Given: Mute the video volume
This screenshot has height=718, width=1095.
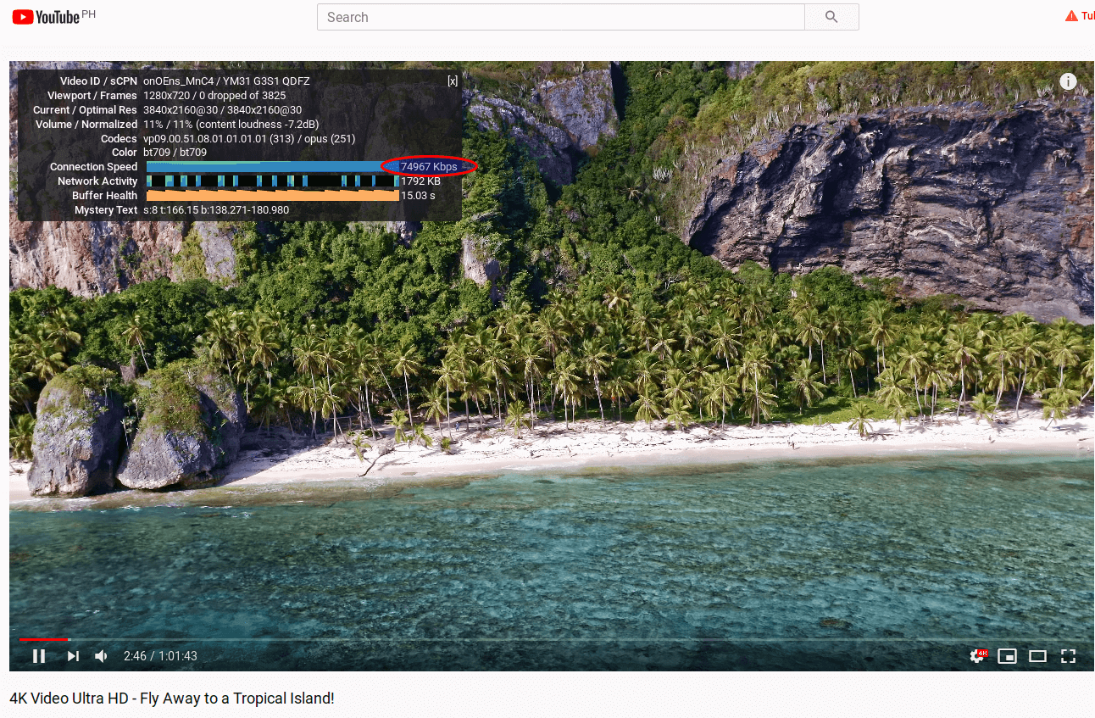Looking at the screenshot, I should pos(101,655).
